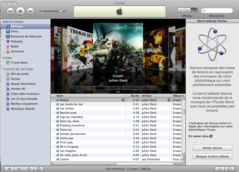The height and width of the screenshot is (172, 239).
Task: Skip forward with the next track button
Action: click(x=30, y=11)
